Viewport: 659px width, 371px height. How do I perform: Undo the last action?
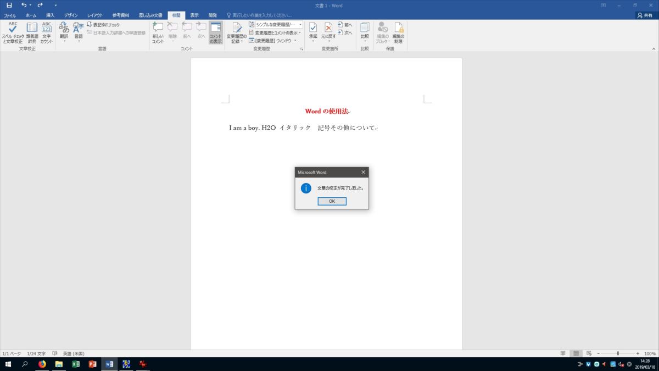[24, 5]
